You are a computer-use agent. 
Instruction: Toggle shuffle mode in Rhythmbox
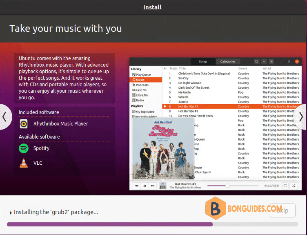(x=294, y=186)
